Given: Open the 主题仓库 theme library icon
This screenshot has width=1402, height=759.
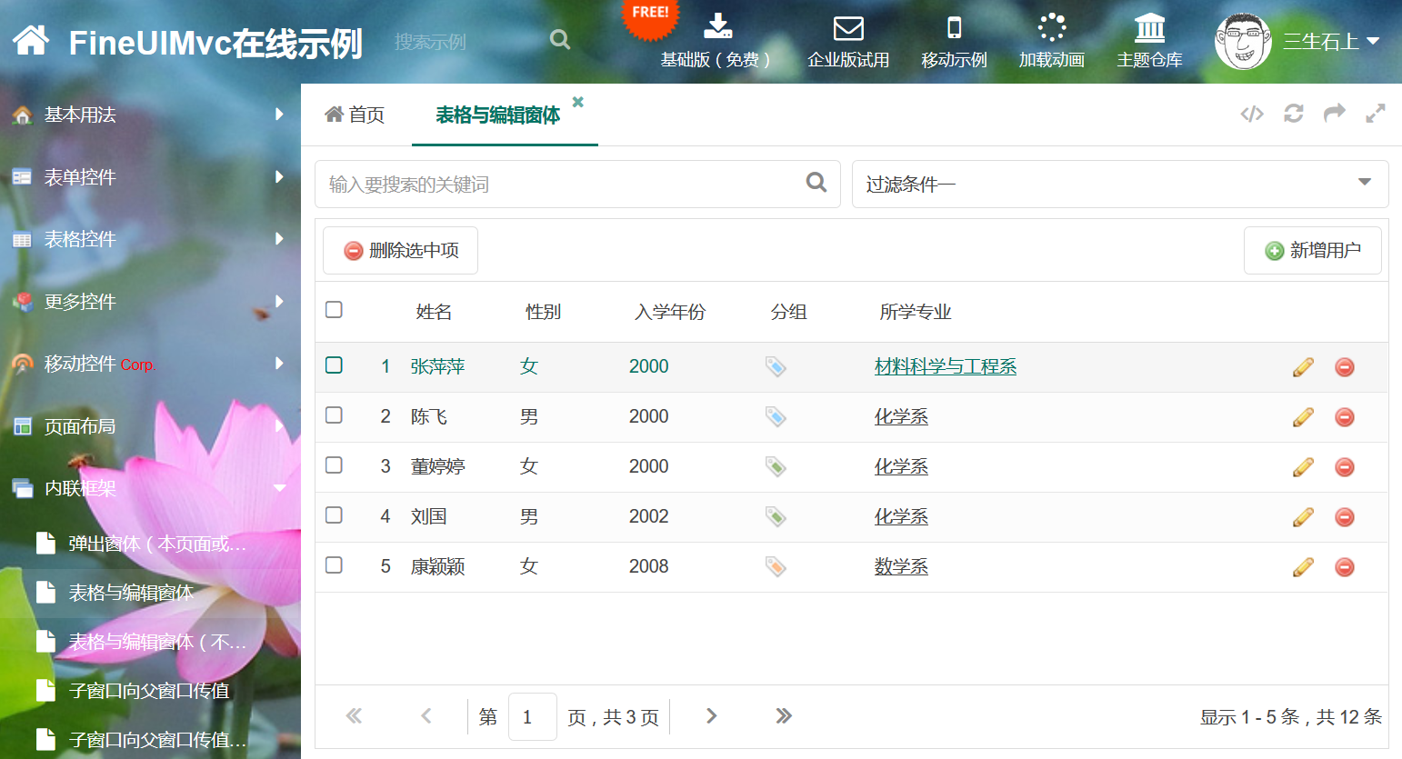Looking at the screenshot, I should click(1149, 41).
